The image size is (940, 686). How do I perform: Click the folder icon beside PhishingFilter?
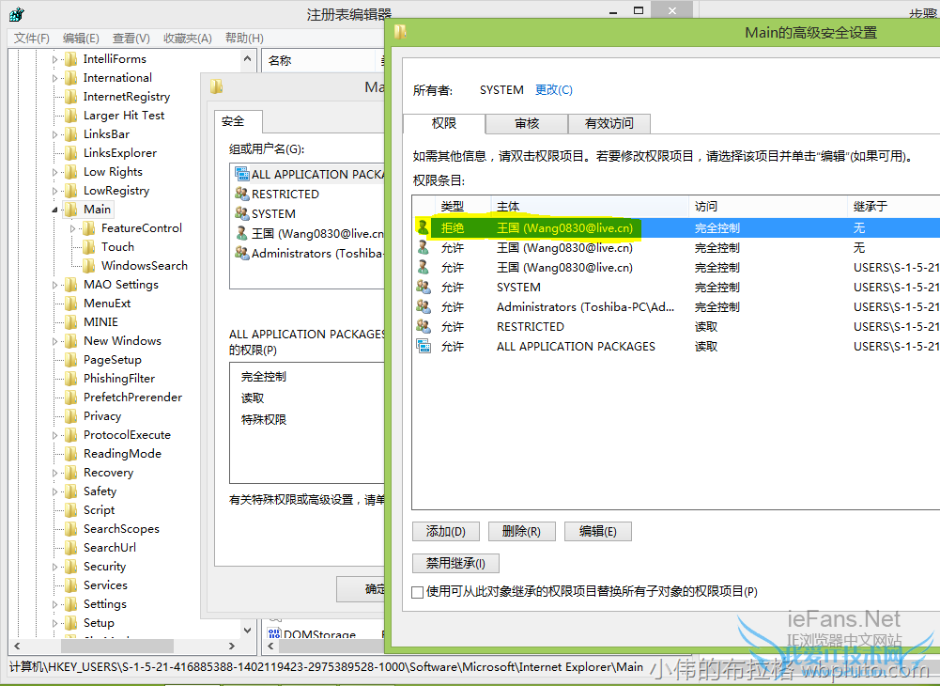tap(70, 378)
